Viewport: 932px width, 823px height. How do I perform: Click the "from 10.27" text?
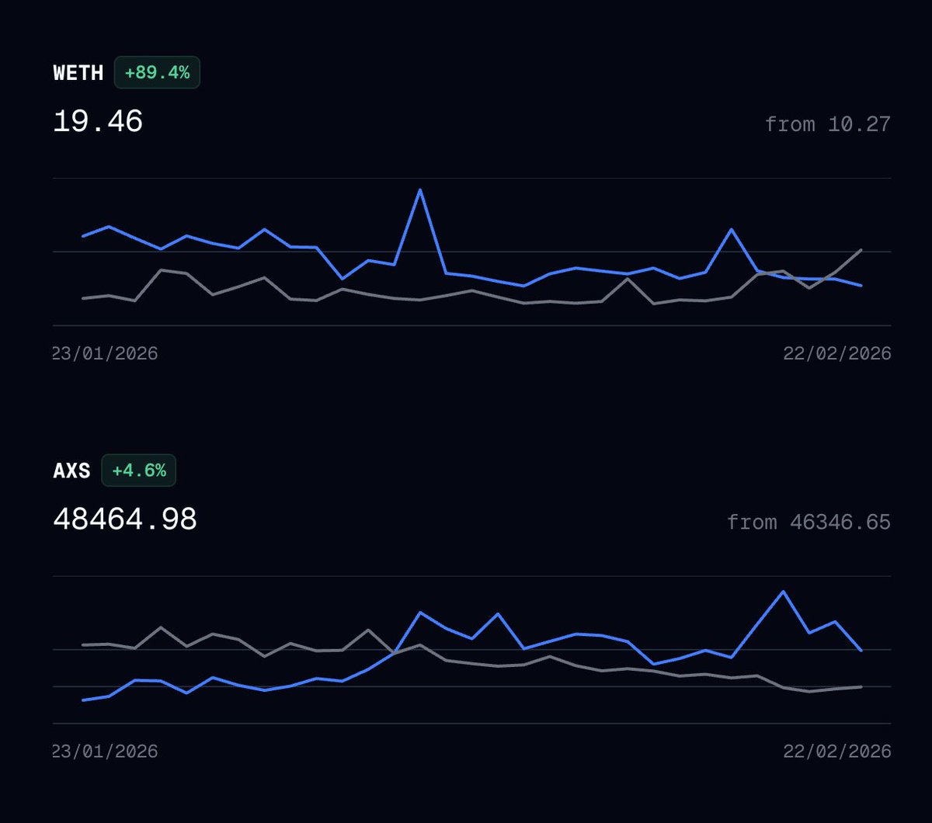(x=827, y=124)
